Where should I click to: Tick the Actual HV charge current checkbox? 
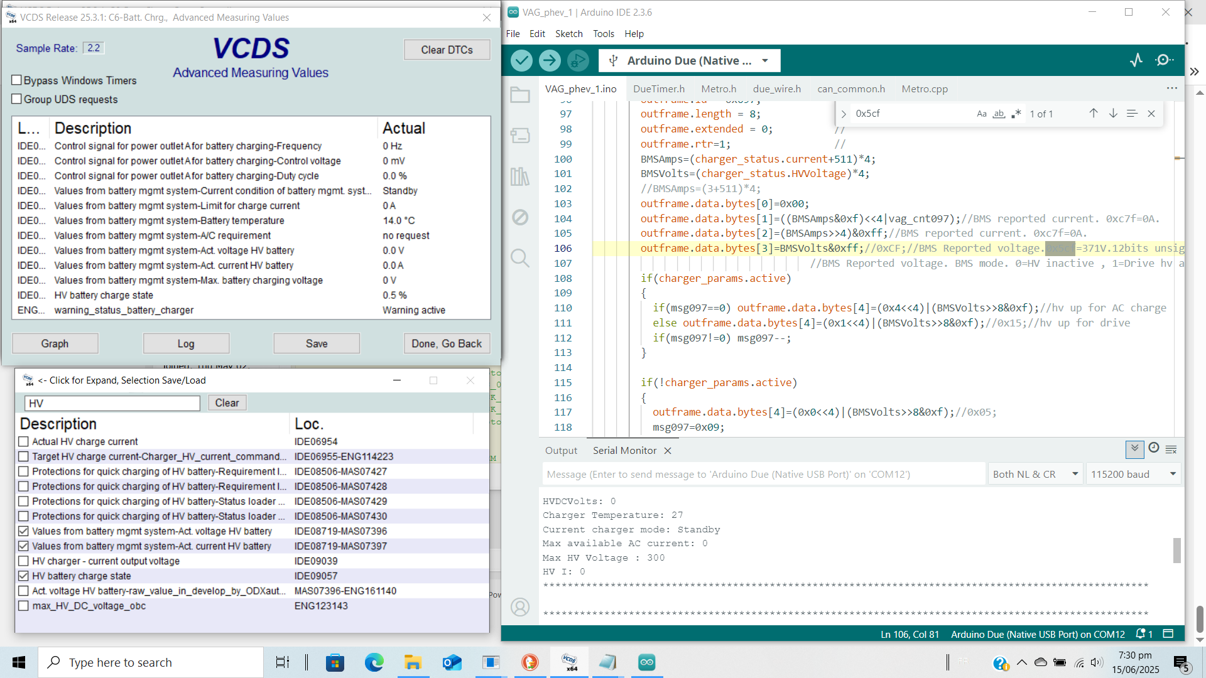click(x=23, y=441)
